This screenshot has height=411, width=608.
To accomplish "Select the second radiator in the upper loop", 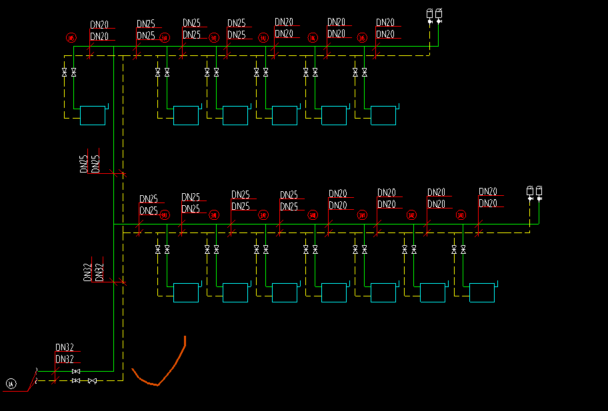I will [x=186, y=115].
